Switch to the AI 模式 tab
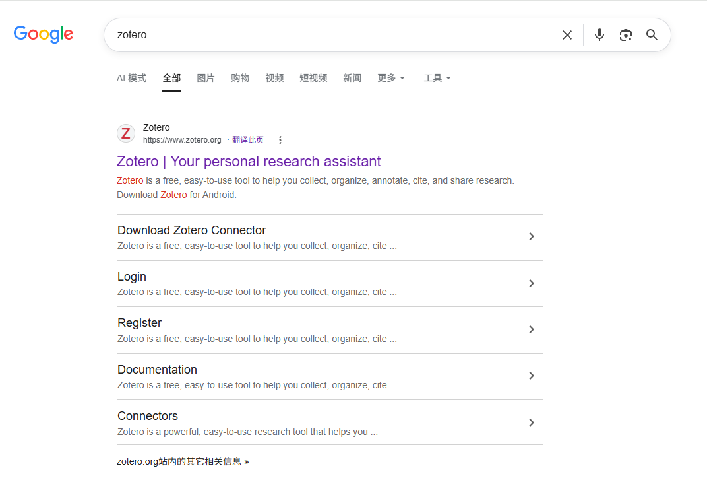 tap(131, 78)
